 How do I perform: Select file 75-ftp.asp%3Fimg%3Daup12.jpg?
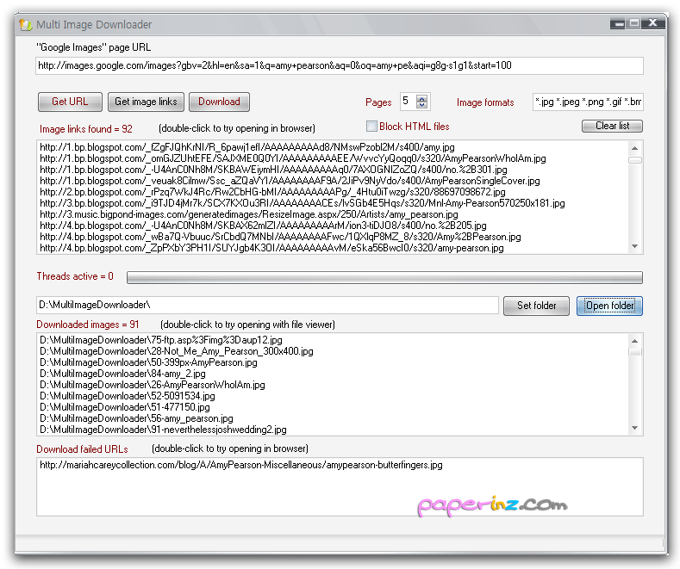pos(161,340)
